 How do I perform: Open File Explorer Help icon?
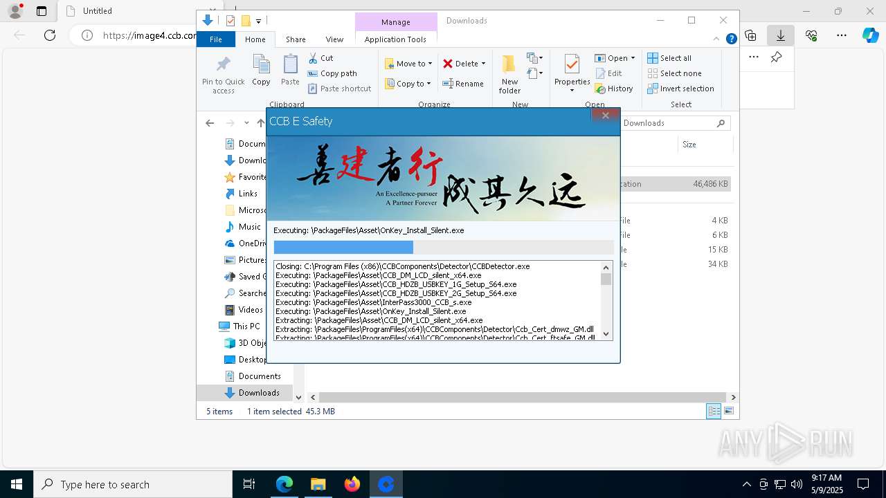coord(731,39)
